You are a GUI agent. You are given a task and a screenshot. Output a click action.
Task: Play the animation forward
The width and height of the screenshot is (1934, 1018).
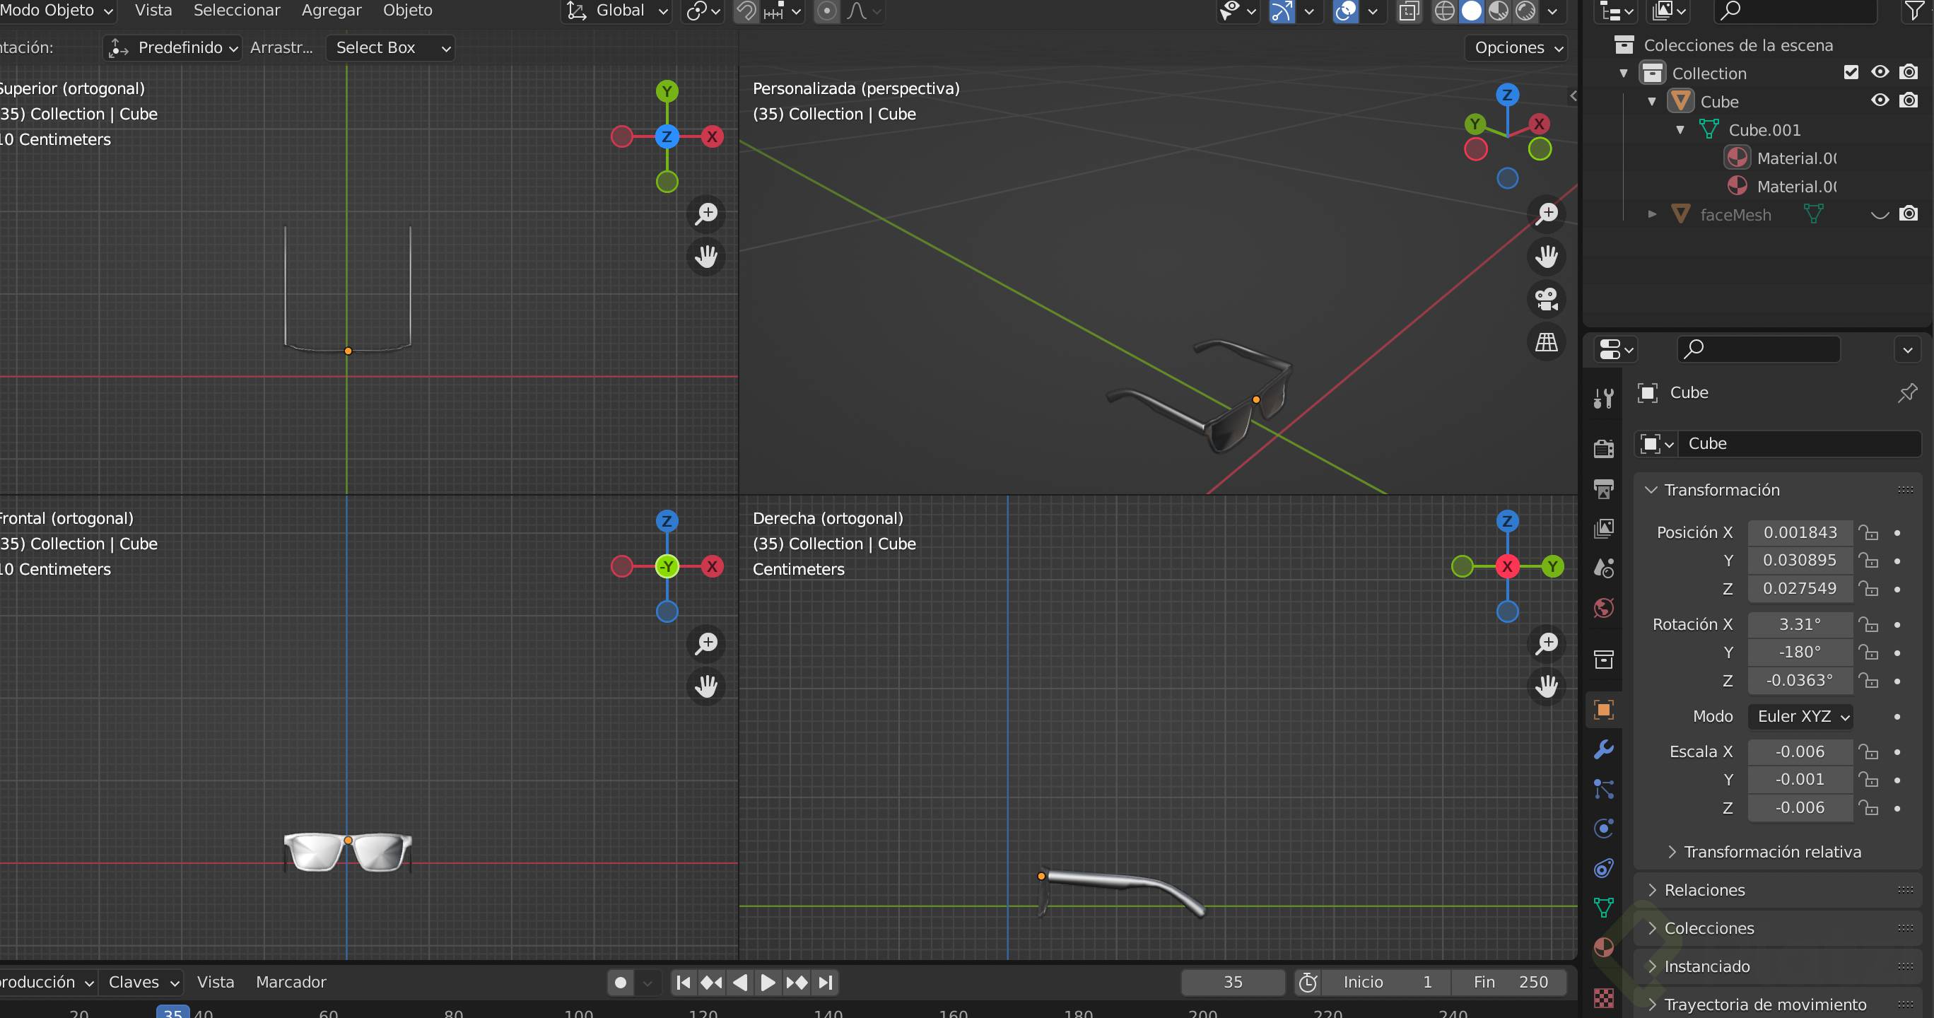pyautogui.click(x=767, y=983)
